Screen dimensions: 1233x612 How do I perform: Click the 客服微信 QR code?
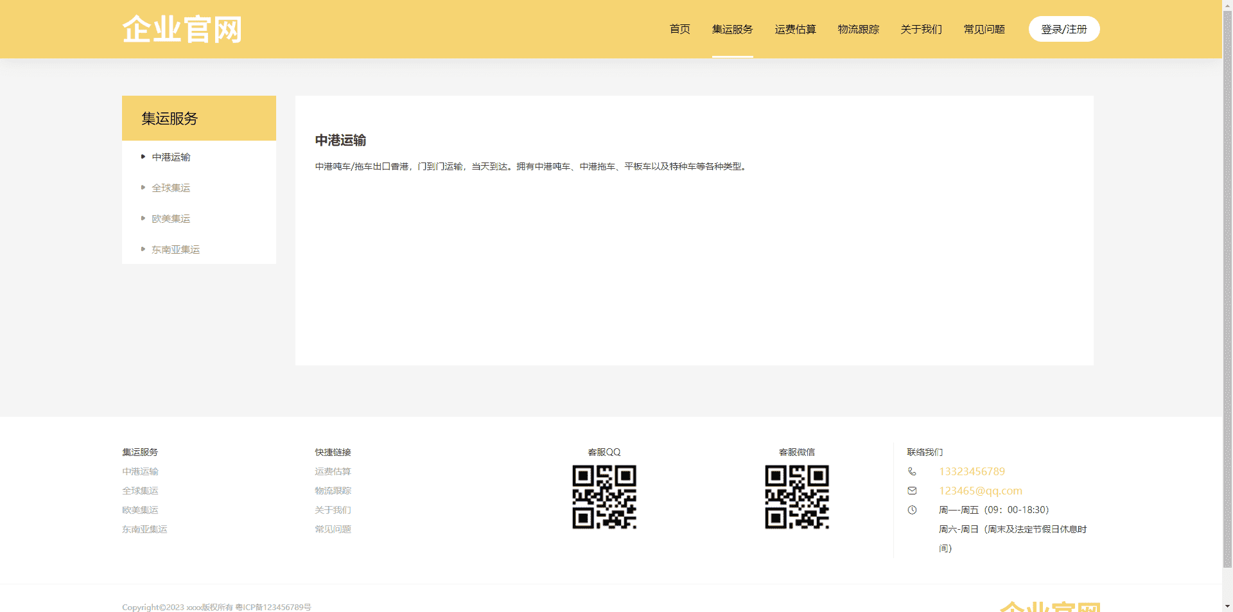coord(797,497)
